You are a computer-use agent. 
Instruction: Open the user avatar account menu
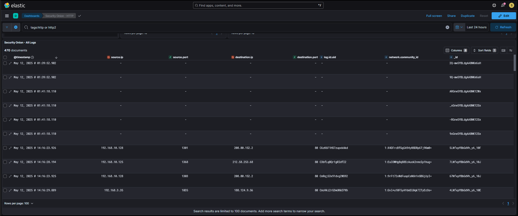coord(511,5)
